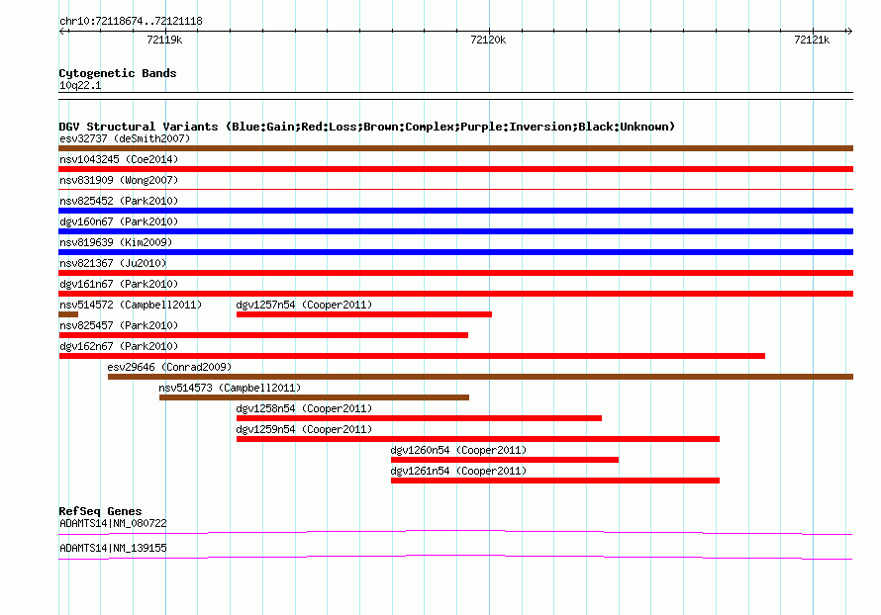The width and height of the screenshot is (881, 615).
Task: Select the brown nsv514573 complex bar
Action: pos(314,397)
